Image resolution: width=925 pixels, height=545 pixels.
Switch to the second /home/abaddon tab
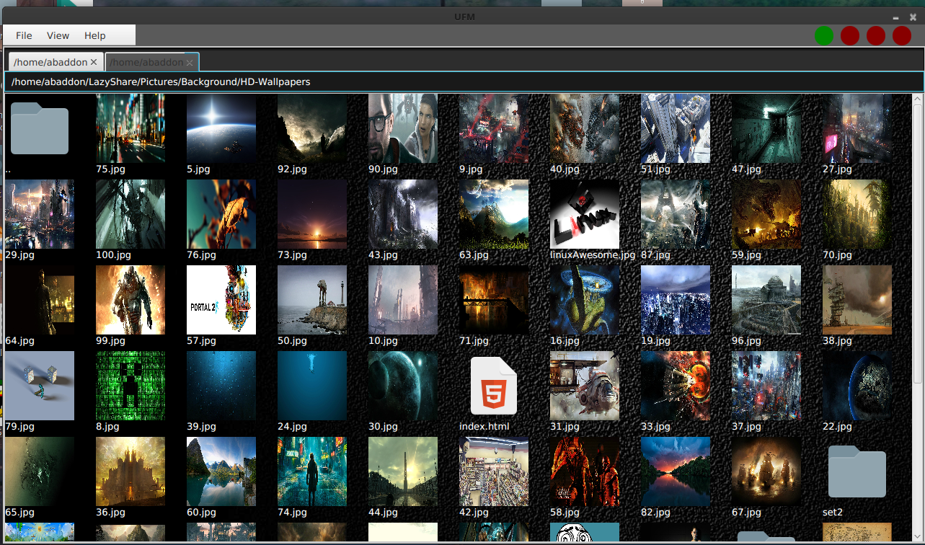coord(146,63)
